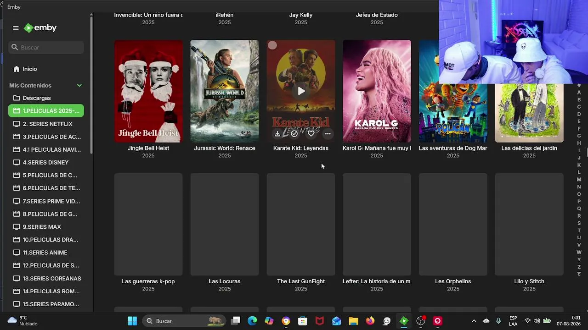Open the 7.SERIES PRIME VID... library

(x=46, y=201)
